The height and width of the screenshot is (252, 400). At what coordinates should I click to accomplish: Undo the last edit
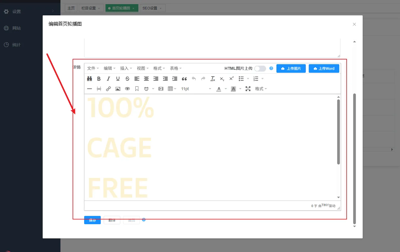tap(194, 79)
